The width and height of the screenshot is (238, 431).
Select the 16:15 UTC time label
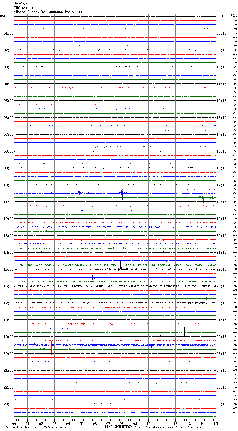click(221, 168)
